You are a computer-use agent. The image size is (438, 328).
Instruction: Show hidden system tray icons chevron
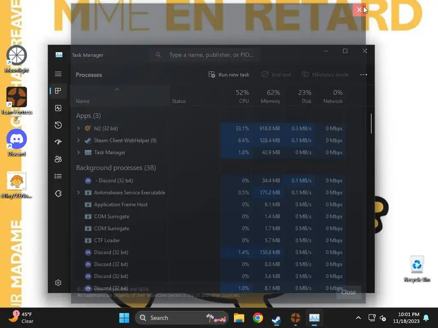pos(358,318)
